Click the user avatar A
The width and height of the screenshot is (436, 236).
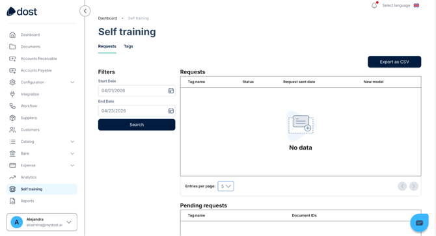click(x=17, y=222)
